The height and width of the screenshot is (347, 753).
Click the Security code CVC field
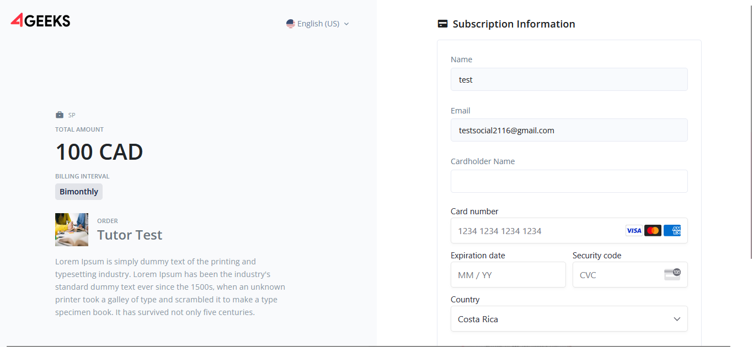[618, 275]
